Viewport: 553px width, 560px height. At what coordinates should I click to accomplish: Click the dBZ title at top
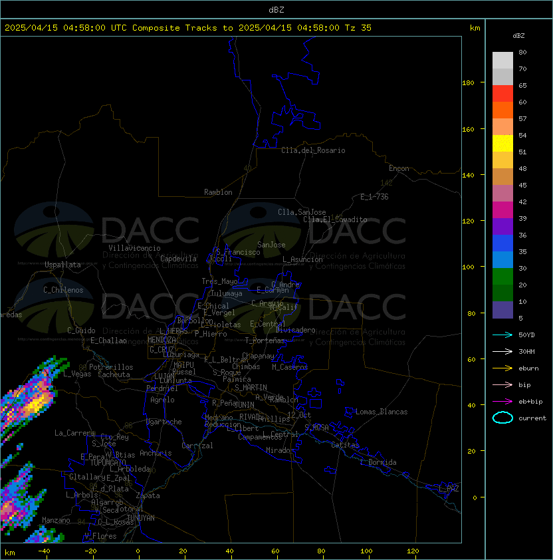276,9
